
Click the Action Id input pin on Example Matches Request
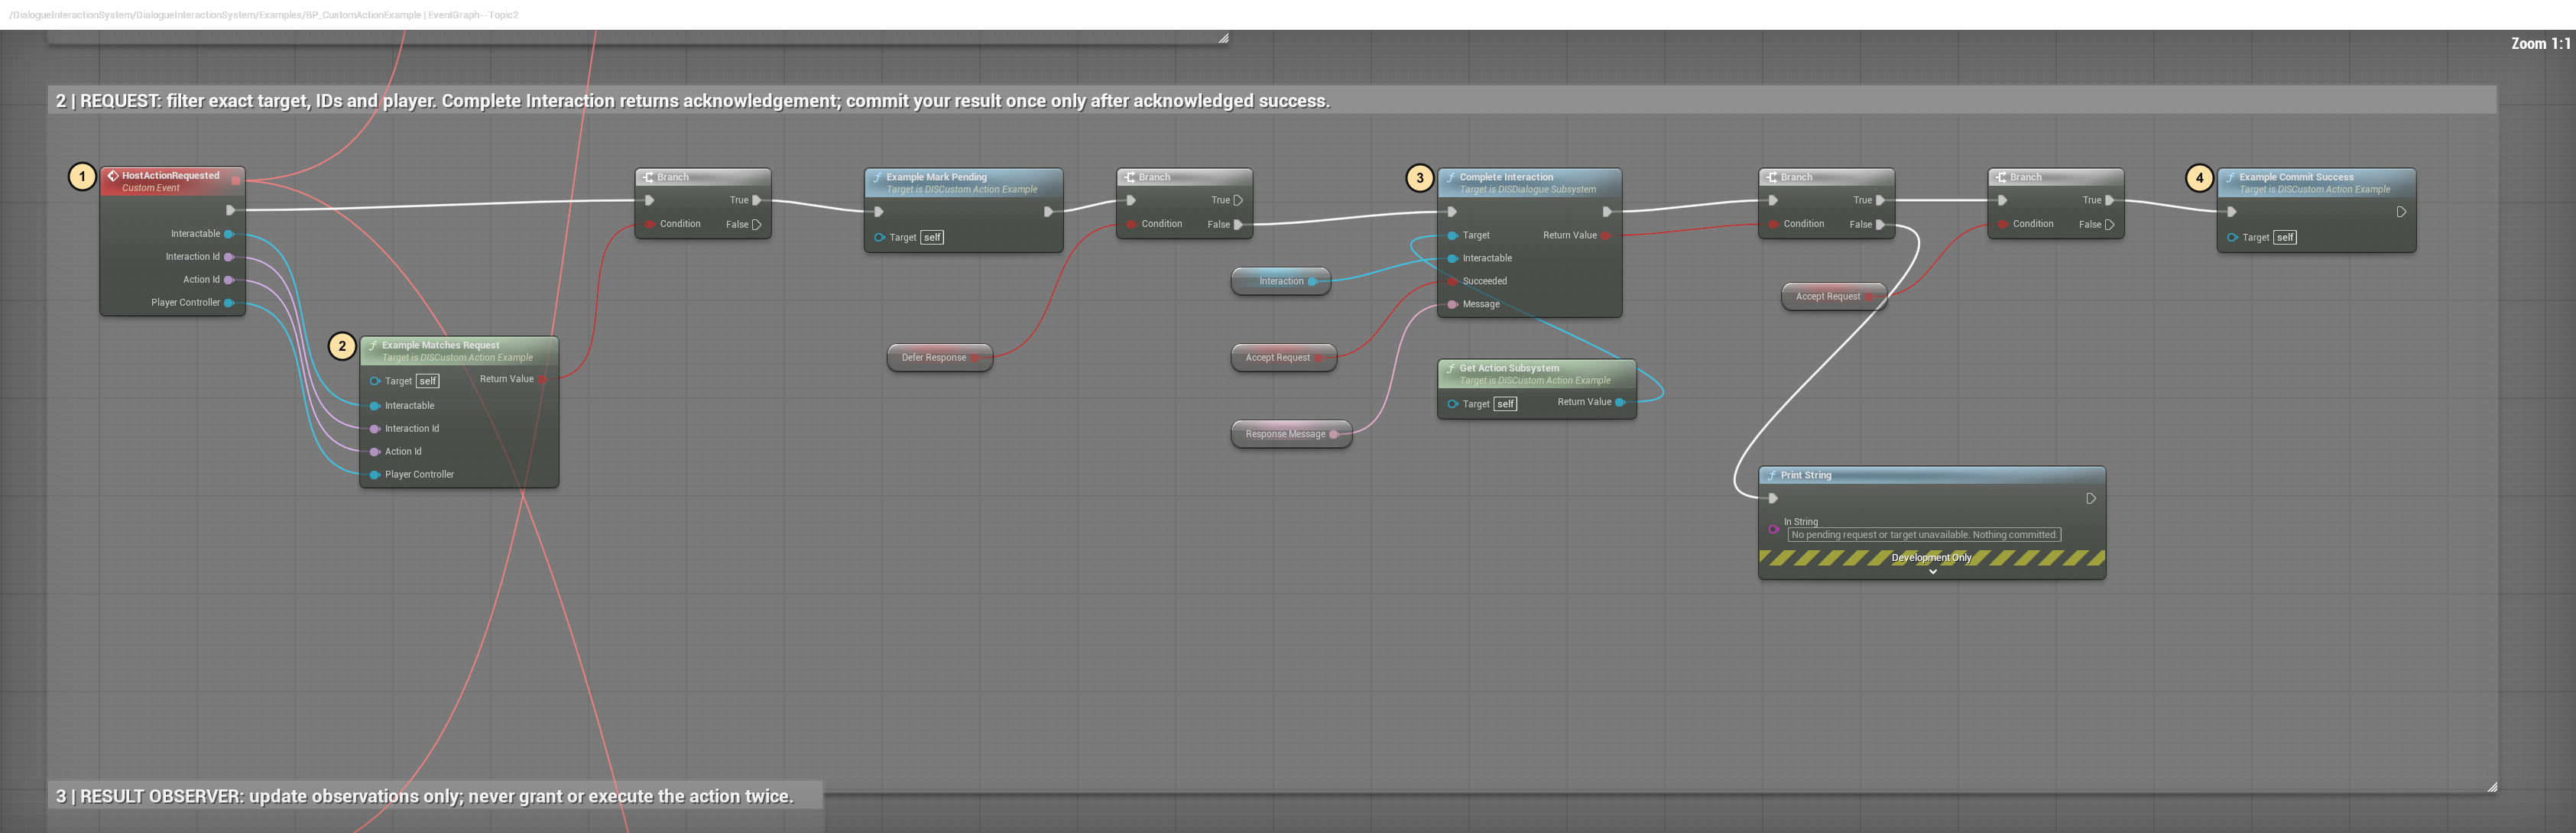click(x=375, y=452)
